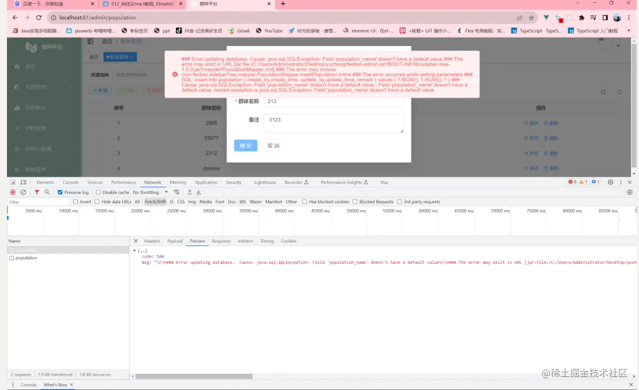Image resolution: width=639 pixels, height=390 pixels.
Task: Click the 备注 textarea containing 3123
Action: (x=334, y=124)
